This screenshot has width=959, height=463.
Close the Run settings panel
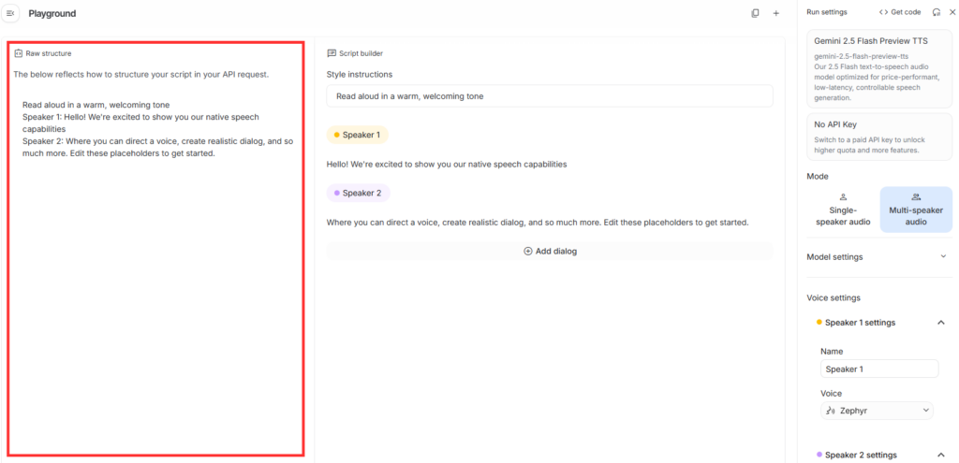click(x=951, y=12)
